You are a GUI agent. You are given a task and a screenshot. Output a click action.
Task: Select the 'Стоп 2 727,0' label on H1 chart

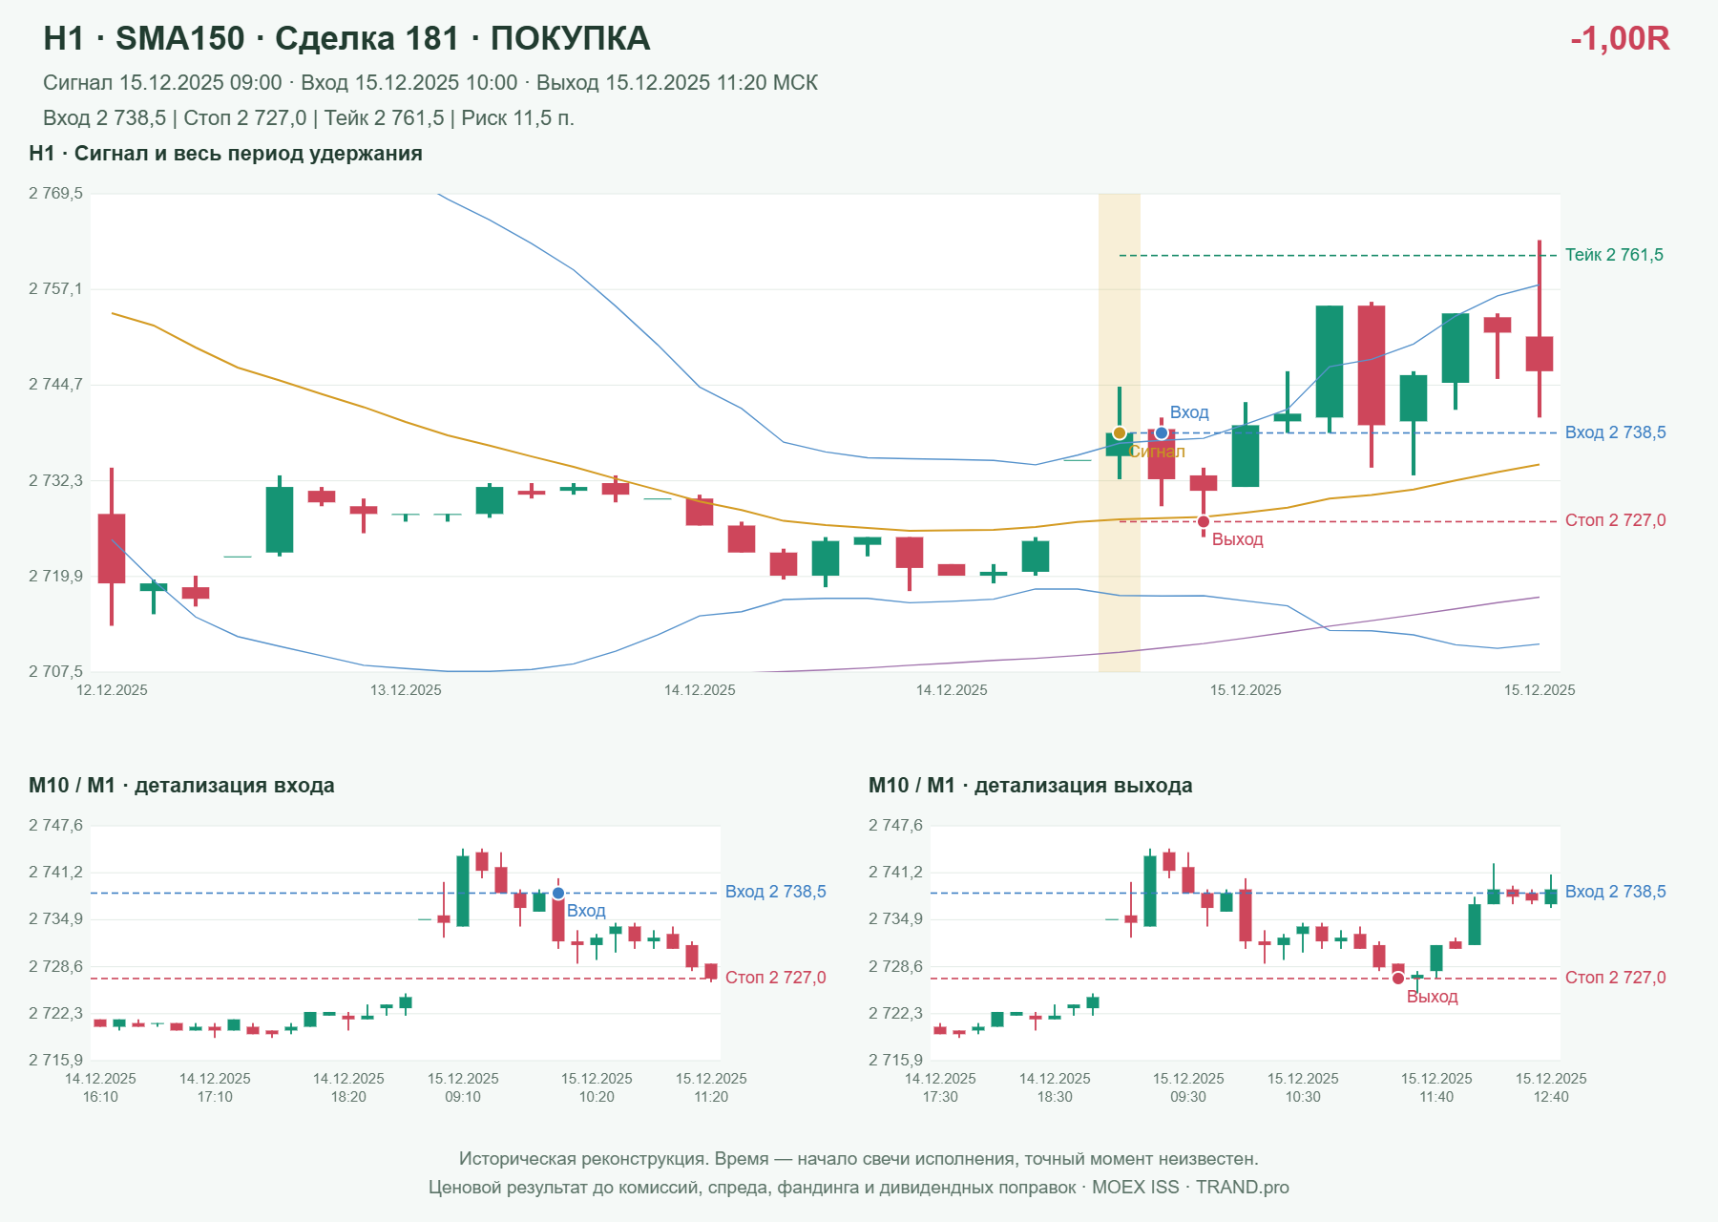tap(1615, 520)
